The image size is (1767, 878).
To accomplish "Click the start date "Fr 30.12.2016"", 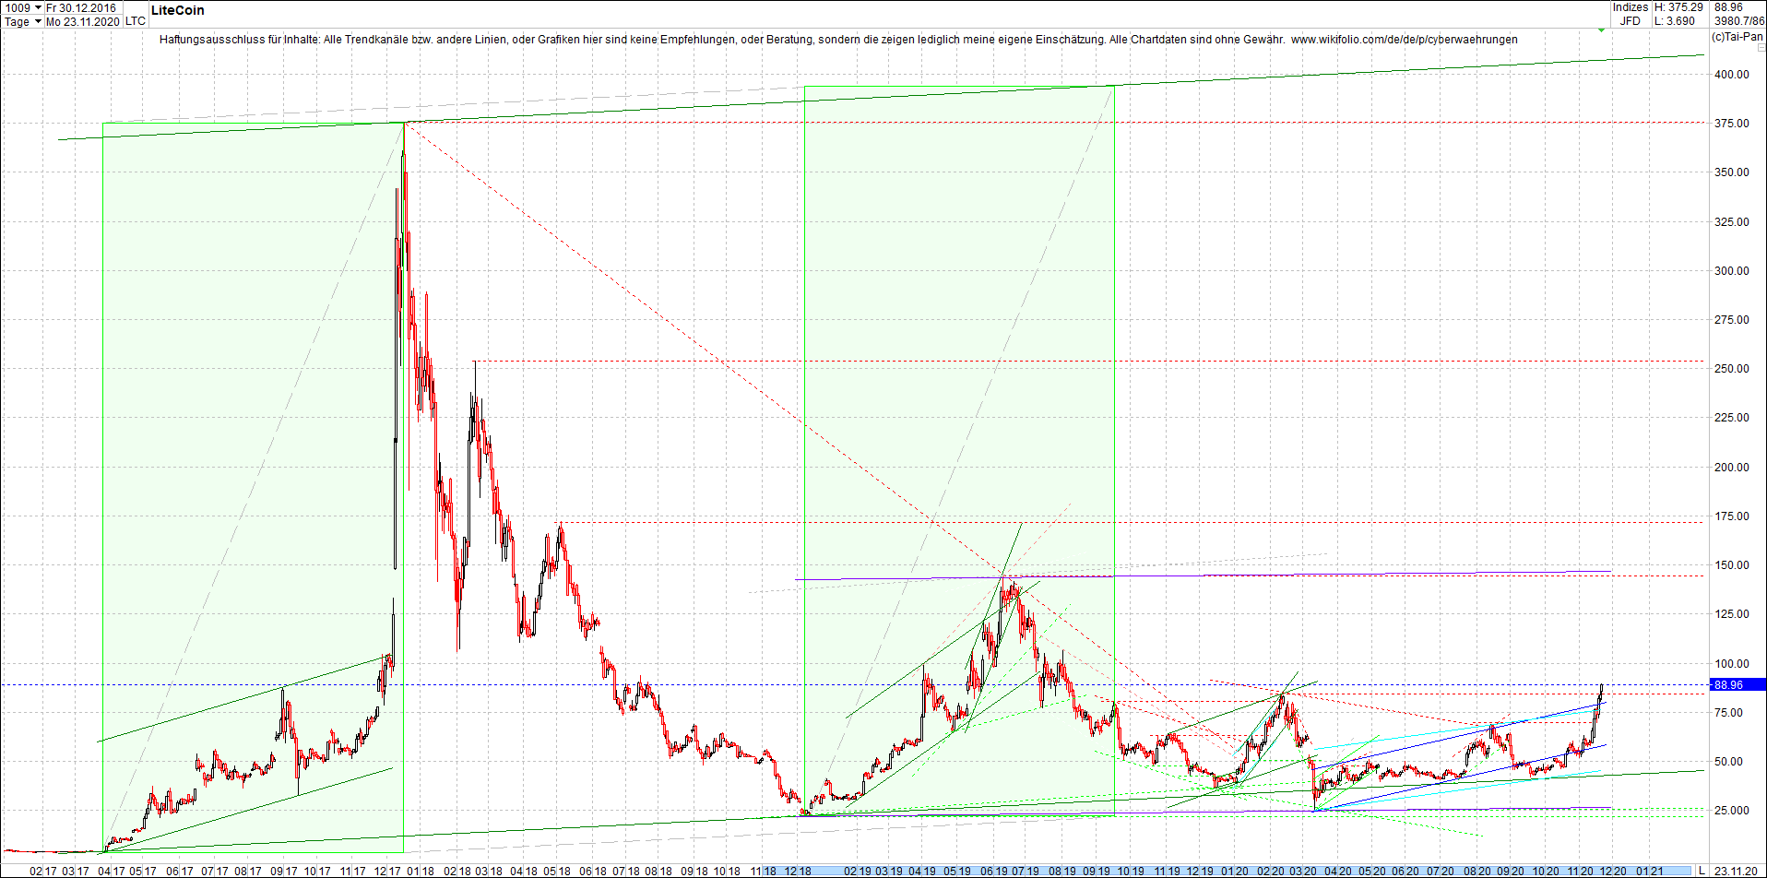I will pyautogui.click(x=83, y=7).
